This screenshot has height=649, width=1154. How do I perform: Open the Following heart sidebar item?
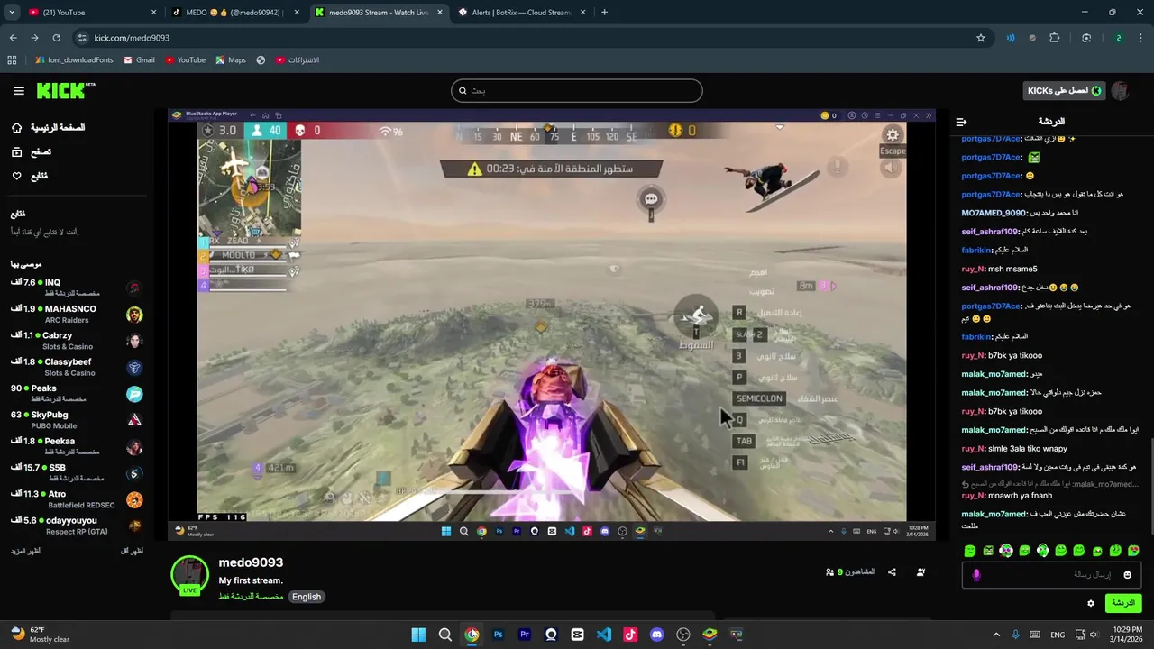tap(30, 176)
